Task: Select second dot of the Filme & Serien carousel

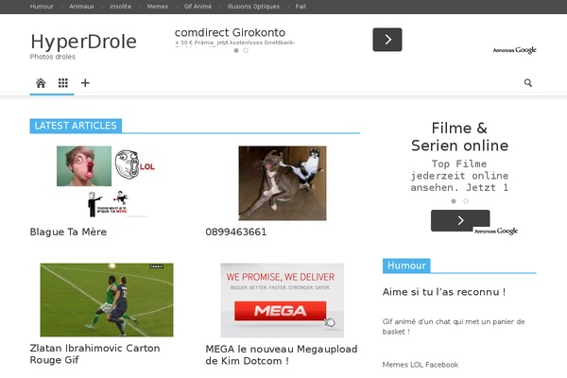Action: point(466,201)
